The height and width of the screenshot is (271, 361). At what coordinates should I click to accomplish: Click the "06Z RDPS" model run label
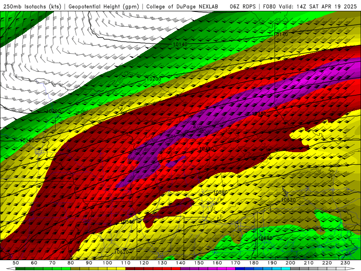tap(243, 6)
